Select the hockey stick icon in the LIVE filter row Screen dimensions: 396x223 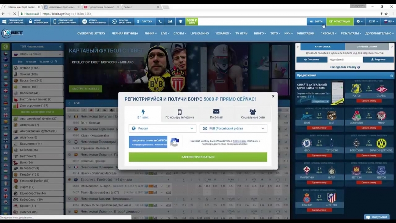pyautogui.click(x=98, y=110)
